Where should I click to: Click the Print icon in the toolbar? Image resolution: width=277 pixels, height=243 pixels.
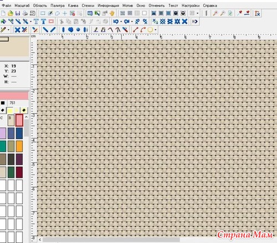[25, 13]
